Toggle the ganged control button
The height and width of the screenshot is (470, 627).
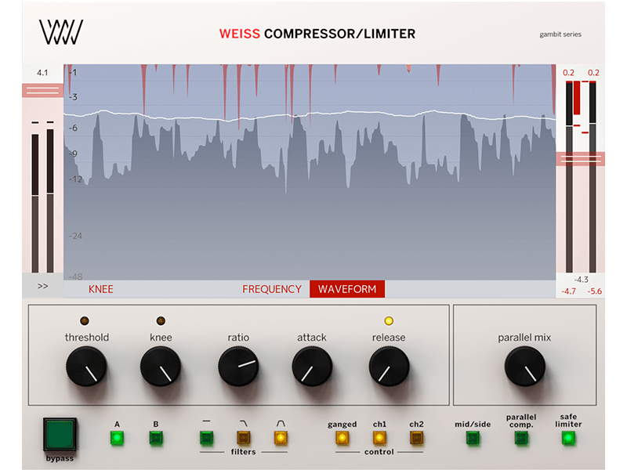(342, 438)
